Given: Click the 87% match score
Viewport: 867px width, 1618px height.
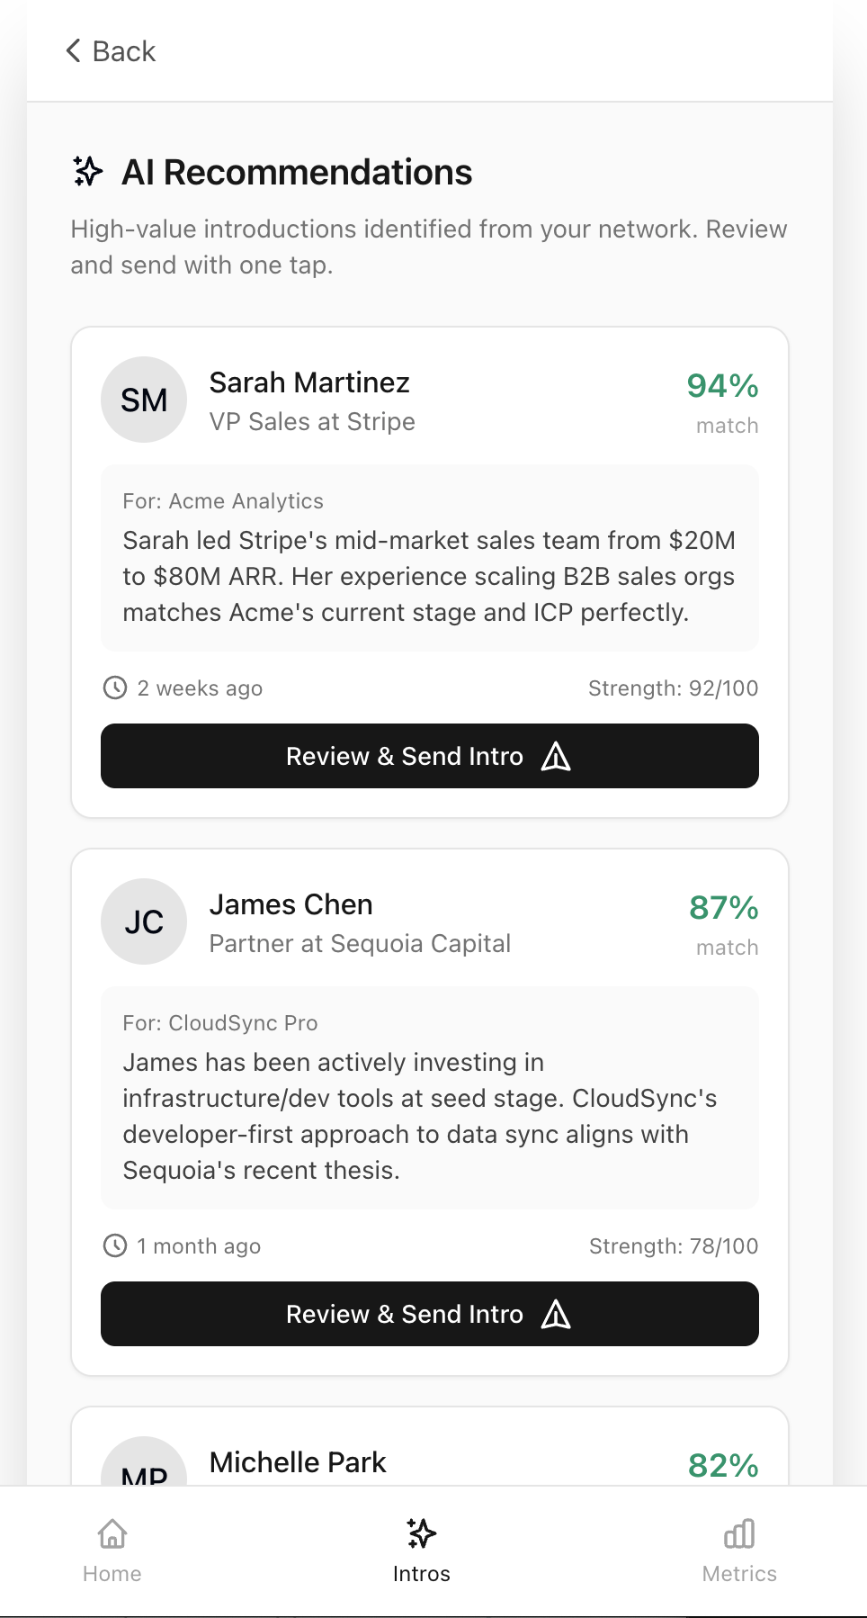Looking at the screenshot, I should click(x=723, y=908).
